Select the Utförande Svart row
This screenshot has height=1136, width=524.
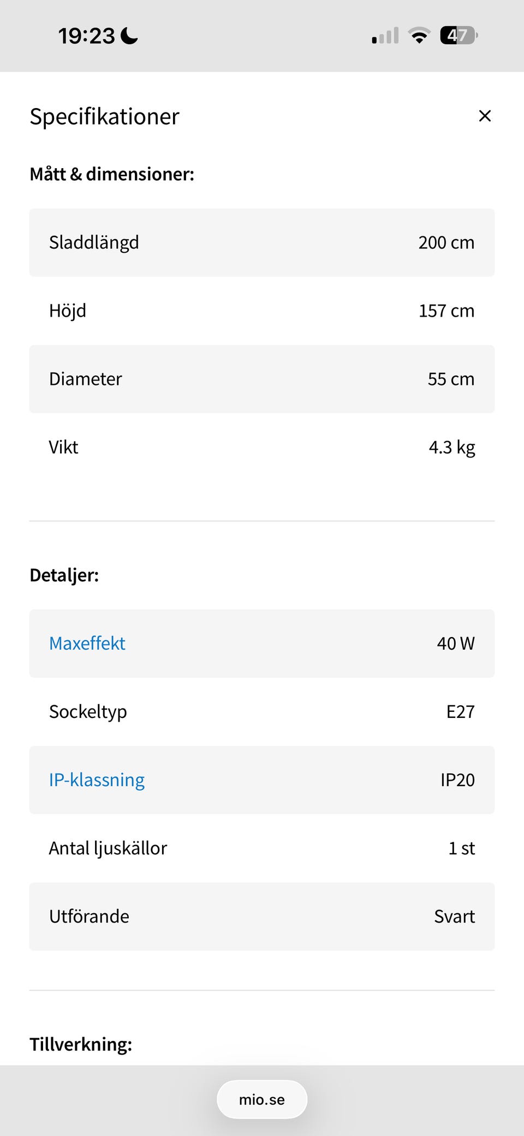tap(262, 917)
